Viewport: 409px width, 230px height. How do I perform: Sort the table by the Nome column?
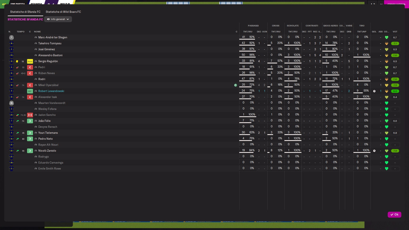[x=37, y=32]
